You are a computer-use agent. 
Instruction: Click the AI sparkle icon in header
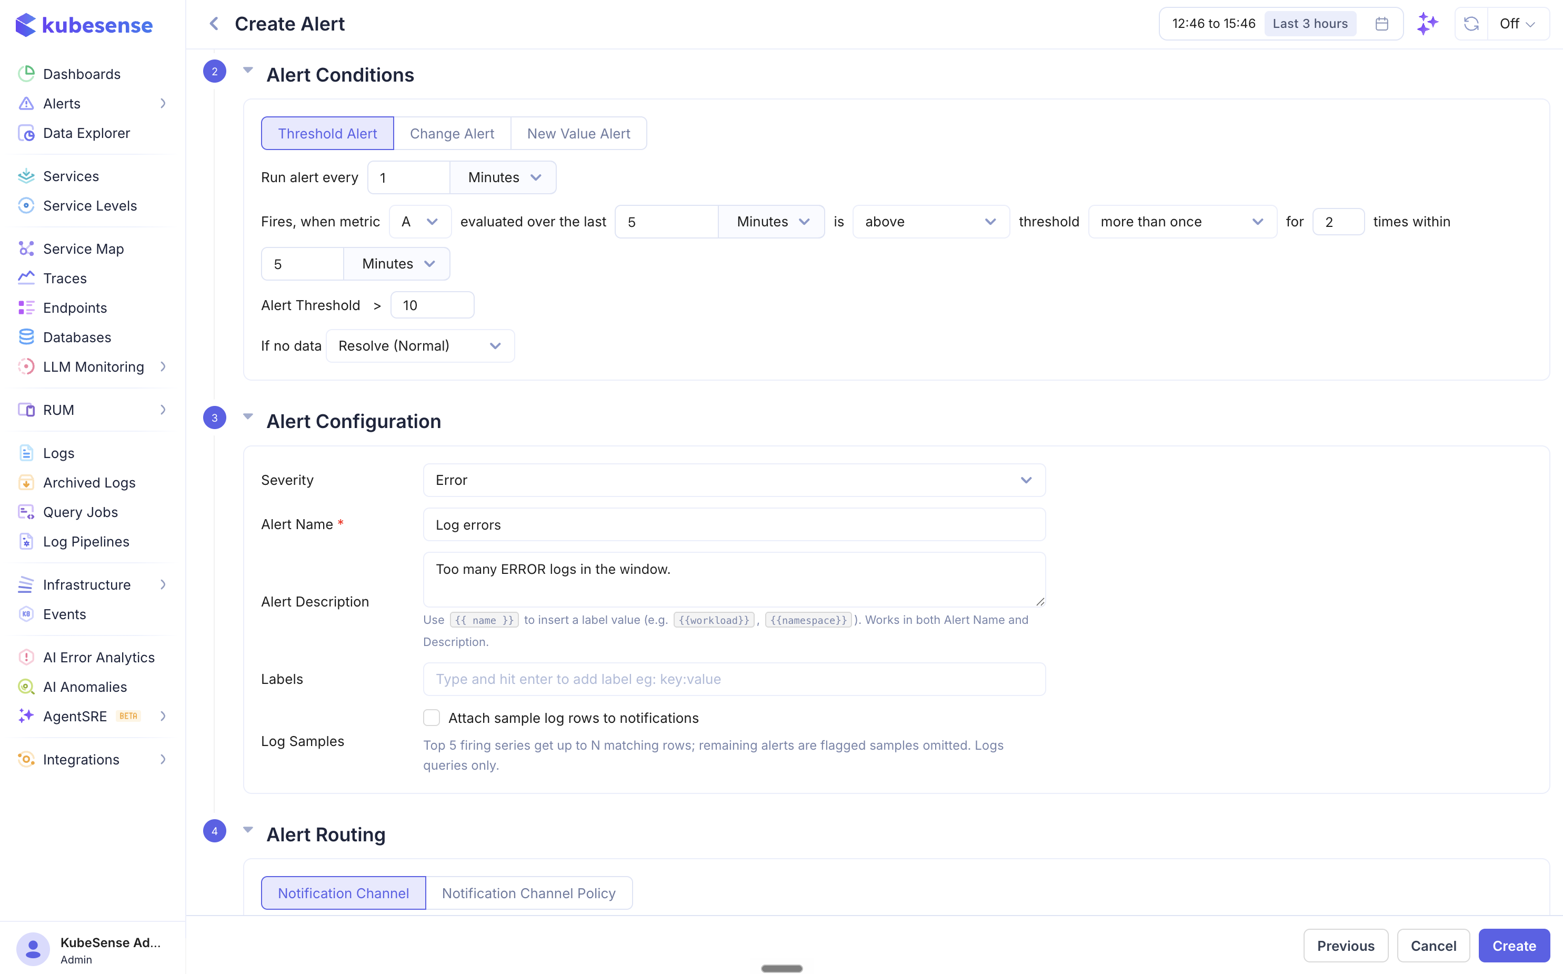[x=1427, y=24]
